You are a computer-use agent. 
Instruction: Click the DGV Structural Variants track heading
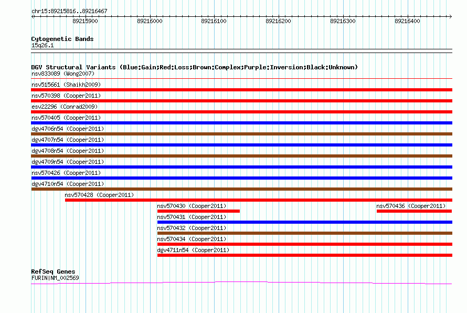(194, 67)
